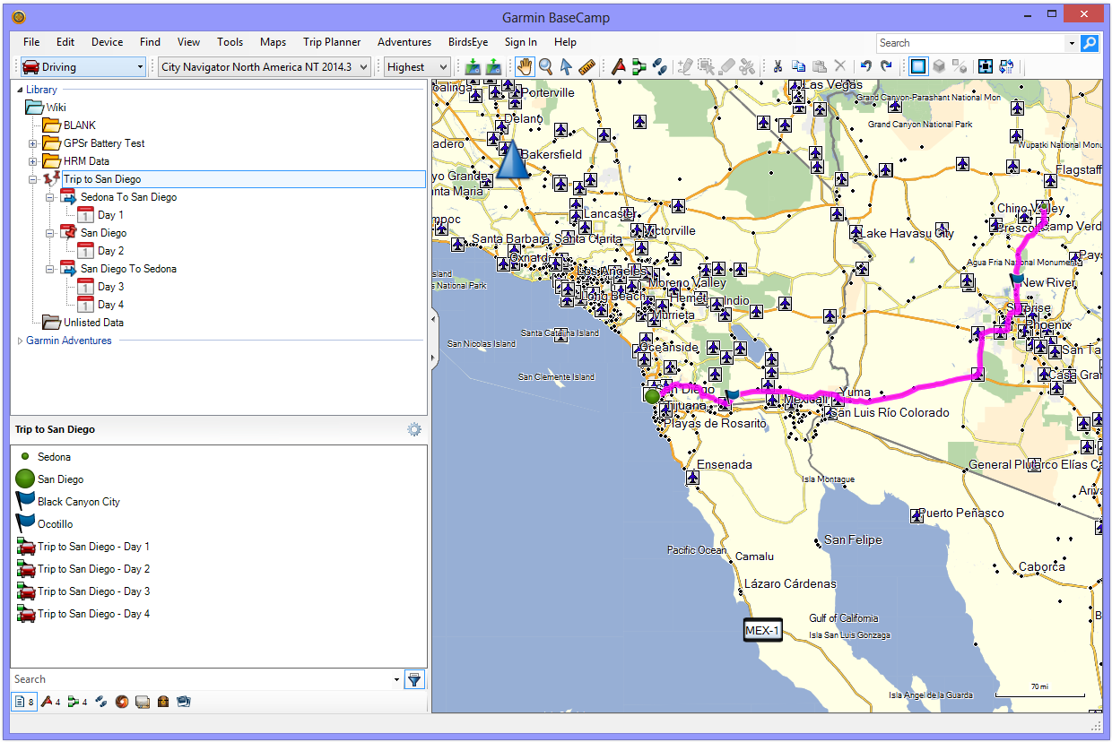Click the Undo arrow in toolbar
The height and width of the screenshot is (742, 1112).
pos(865,66)
